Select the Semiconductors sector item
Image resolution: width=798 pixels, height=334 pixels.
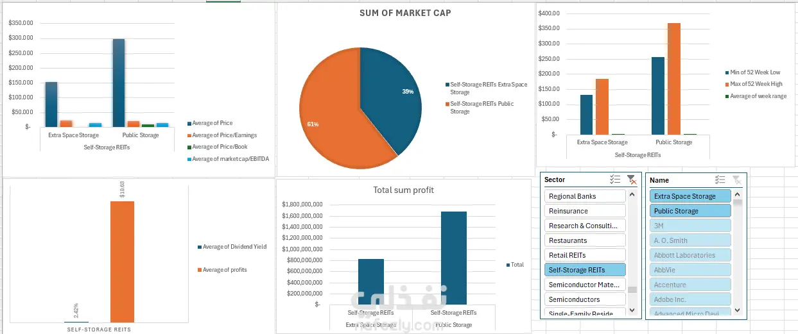pos(584,299)
